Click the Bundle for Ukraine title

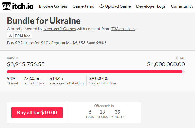pyautogui.click(x=44, y=21)
